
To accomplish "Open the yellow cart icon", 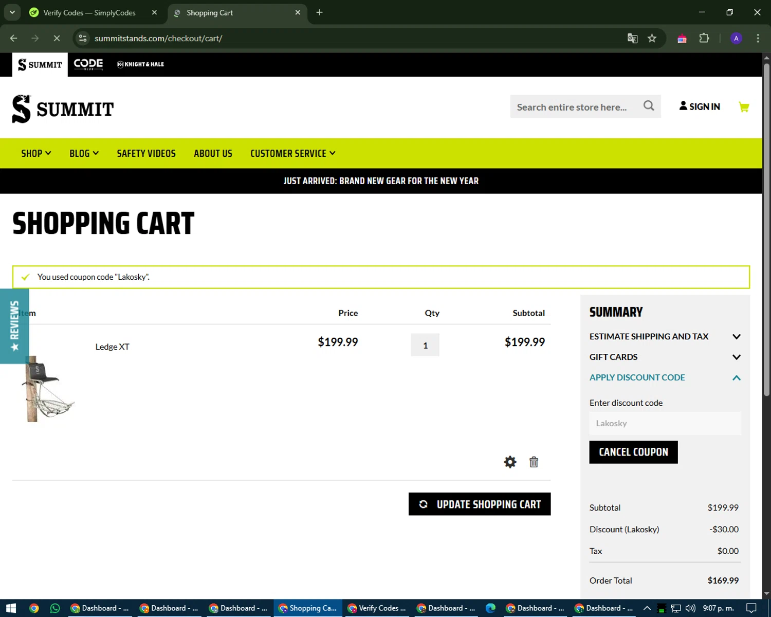I will click(x=744, y=106).
